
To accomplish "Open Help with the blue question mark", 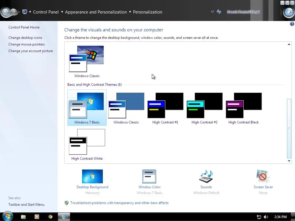I will (x=292, y=24).
